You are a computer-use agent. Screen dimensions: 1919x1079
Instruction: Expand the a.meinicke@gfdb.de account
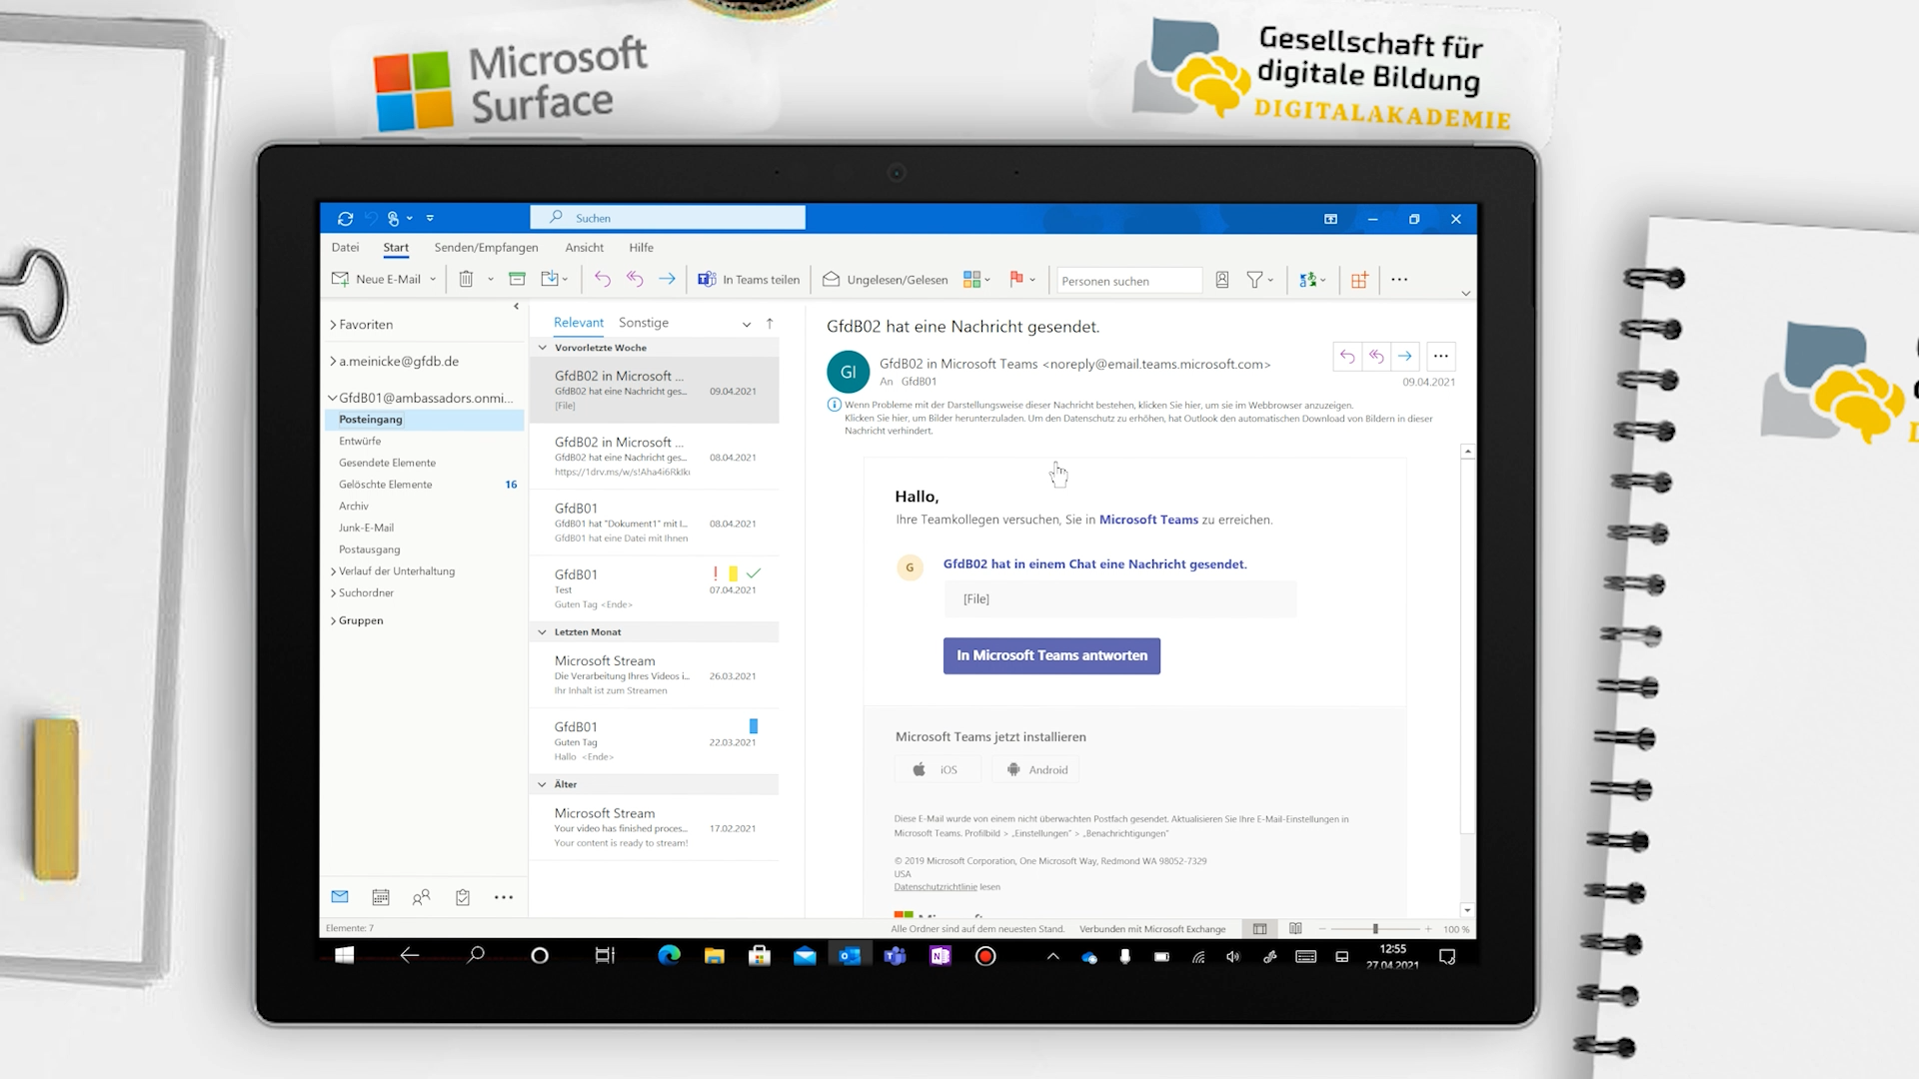coord(333,362)
